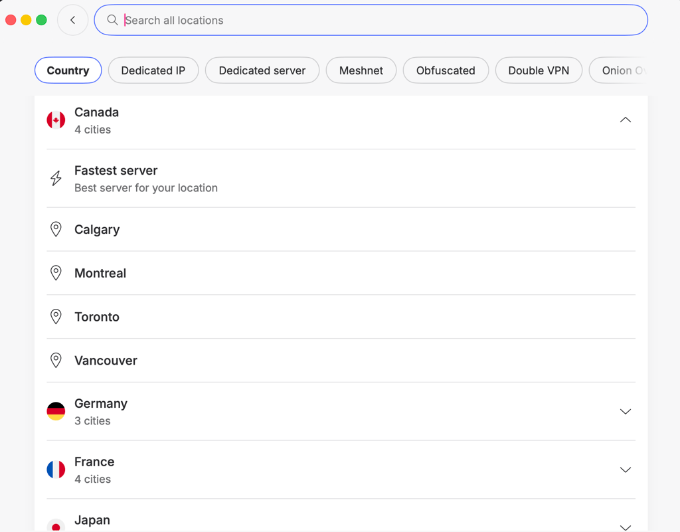The image size is (680, 532).
Task: Click the France flag icon
Action: [56, 470]
